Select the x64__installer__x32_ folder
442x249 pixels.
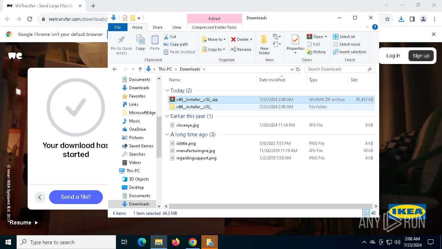tap(271, 107)
